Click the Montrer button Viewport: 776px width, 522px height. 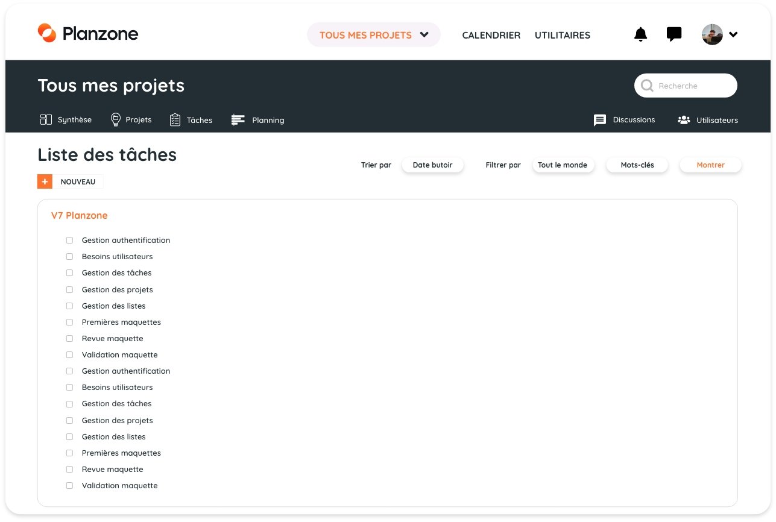[x=710, y=165]
